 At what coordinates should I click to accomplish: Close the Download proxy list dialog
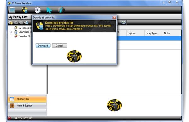coord(114,18)
